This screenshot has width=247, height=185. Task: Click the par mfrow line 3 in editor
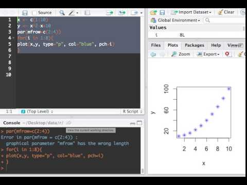(x=39, y=32)
